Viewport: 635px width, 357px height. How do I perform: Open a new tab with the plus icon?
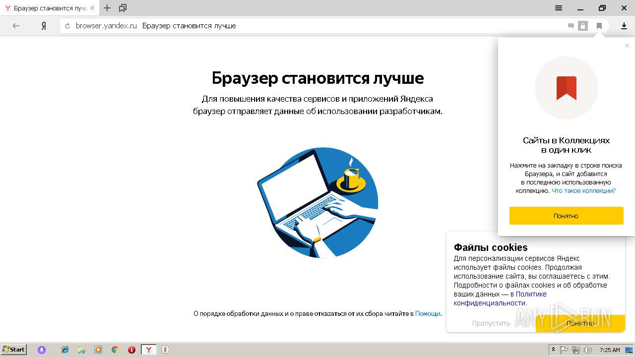point(107,8)
